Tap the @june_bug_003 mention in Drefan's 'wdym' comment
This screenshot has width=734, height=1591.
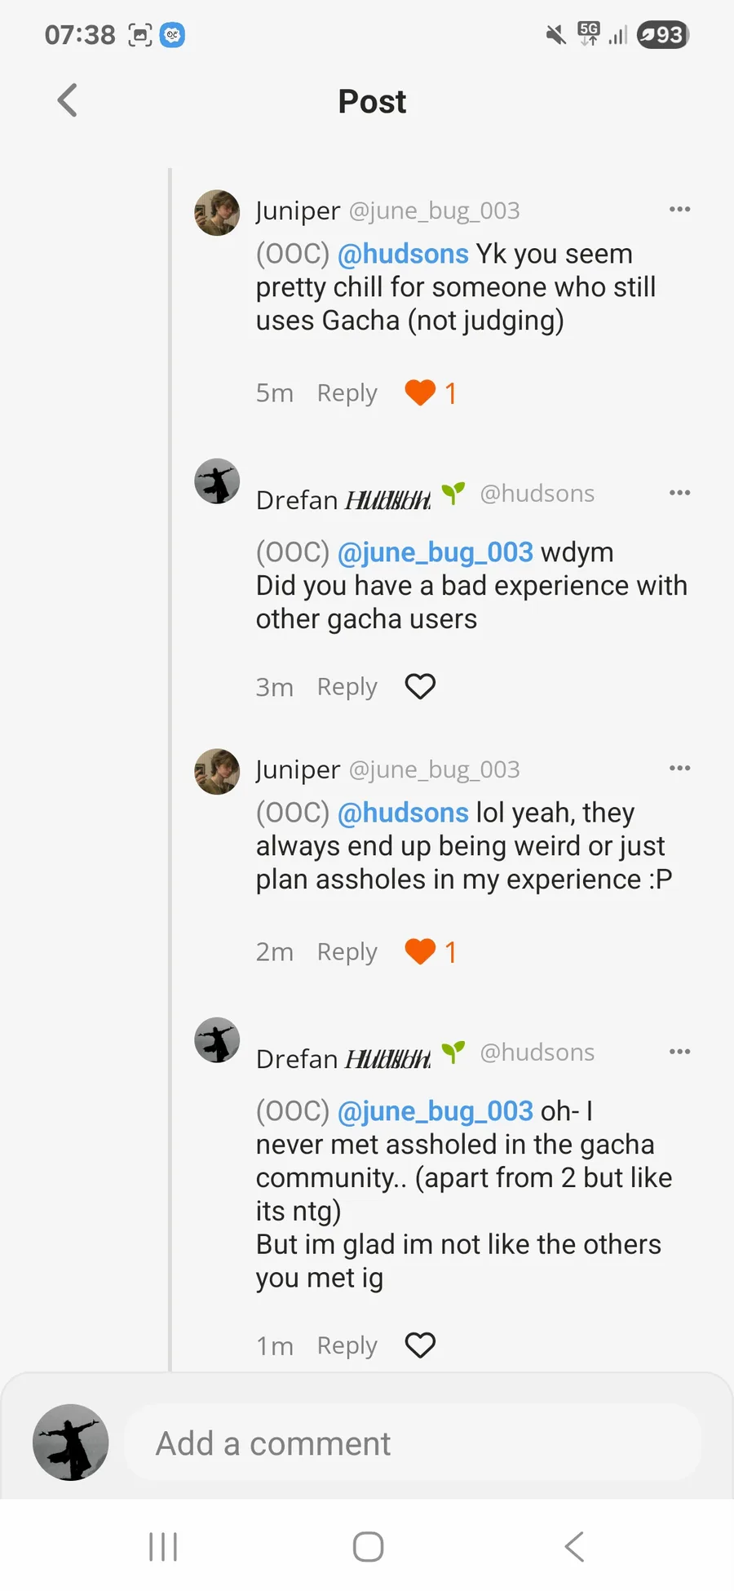(x=435, y=552)
